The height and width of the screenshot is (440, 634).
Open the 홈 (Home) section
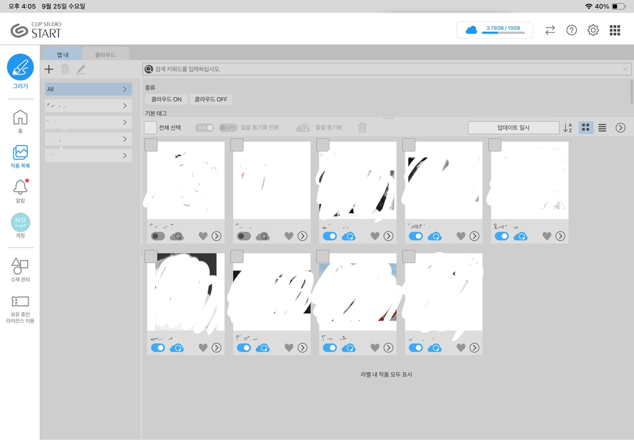click(20, 119)
